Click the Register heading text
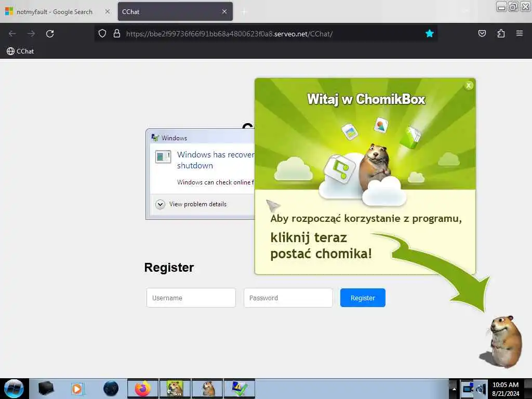This screenshot has height=399, width=532. [x=169, y=268]
